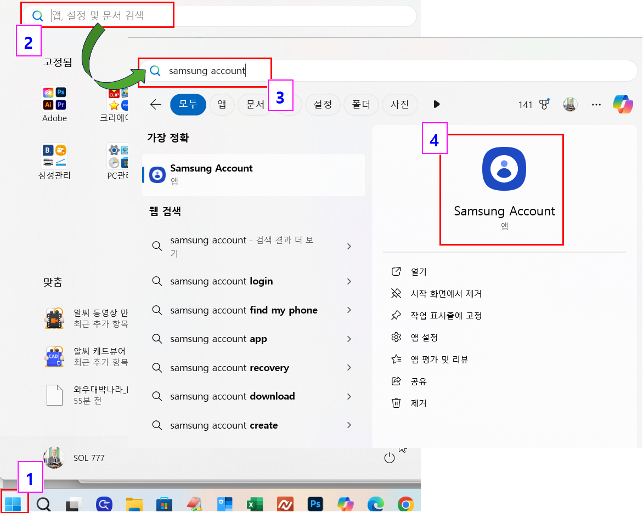The height and width of the screenshot is (513, 643).
Task: Open the SOL 777 user profile
Action: (74, 458)
